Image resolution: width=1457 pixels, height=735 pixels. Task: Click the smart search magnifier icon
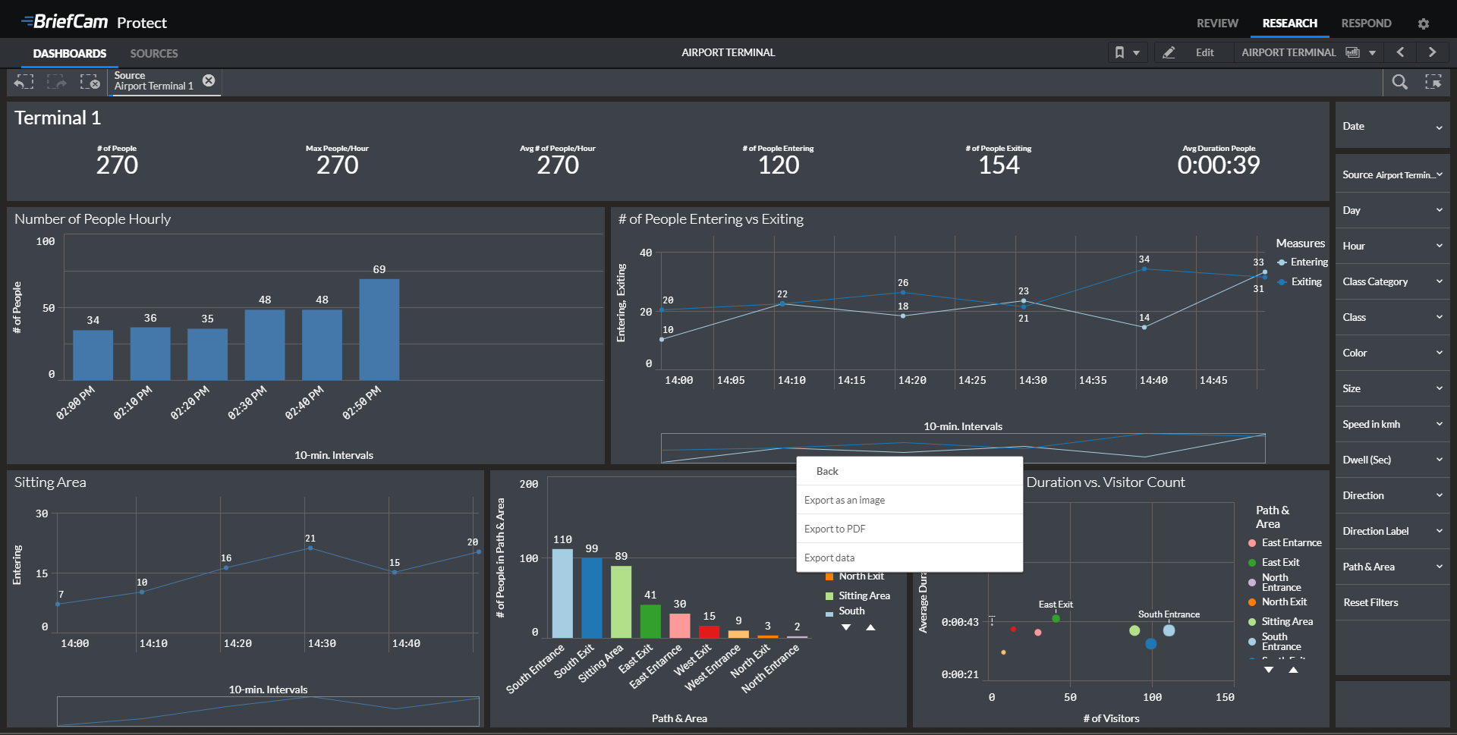coord(1399,82)
